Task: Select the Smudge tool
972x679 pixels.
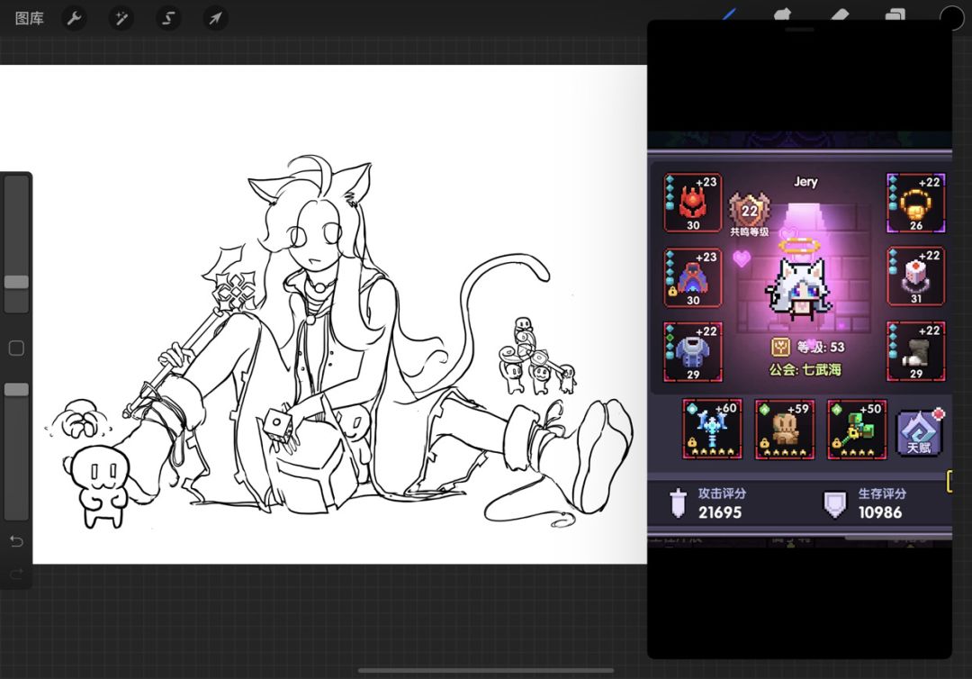Action: click(x=781, y=15)
